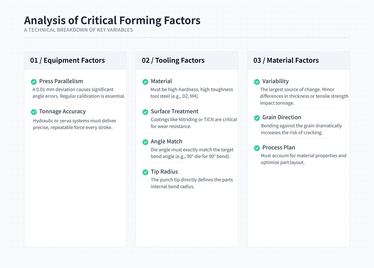
Task: Click the Grain Direction check icon
Action: (x=257, y=118)
